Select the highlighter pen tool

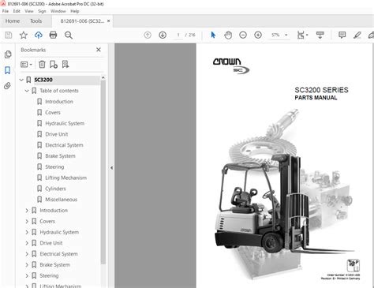357,35
